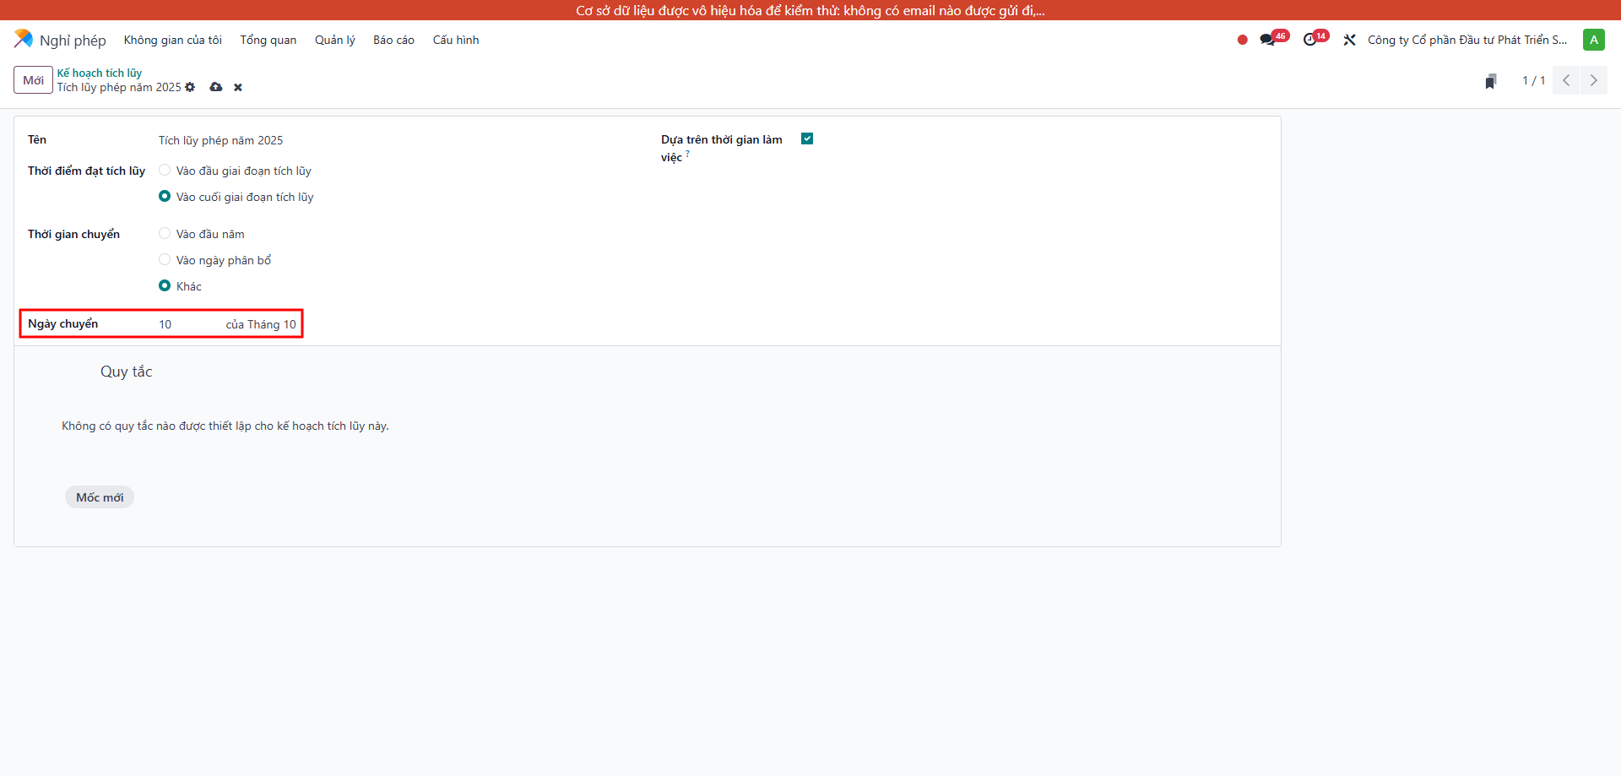Click the 'Quy tắc' section heading
This screenshot has height=776, width=1621.
126,372
